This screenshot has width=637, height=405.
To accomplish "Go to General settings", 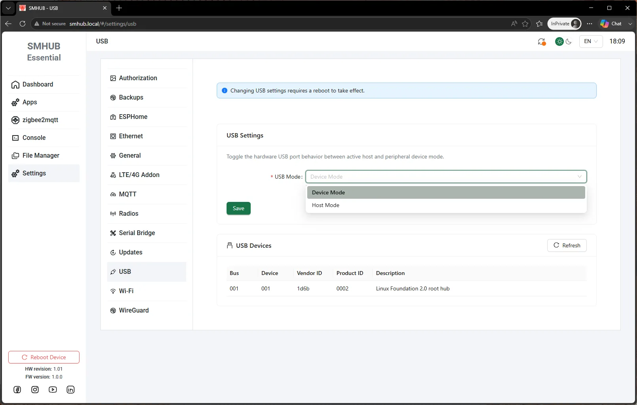I will 147,156.
